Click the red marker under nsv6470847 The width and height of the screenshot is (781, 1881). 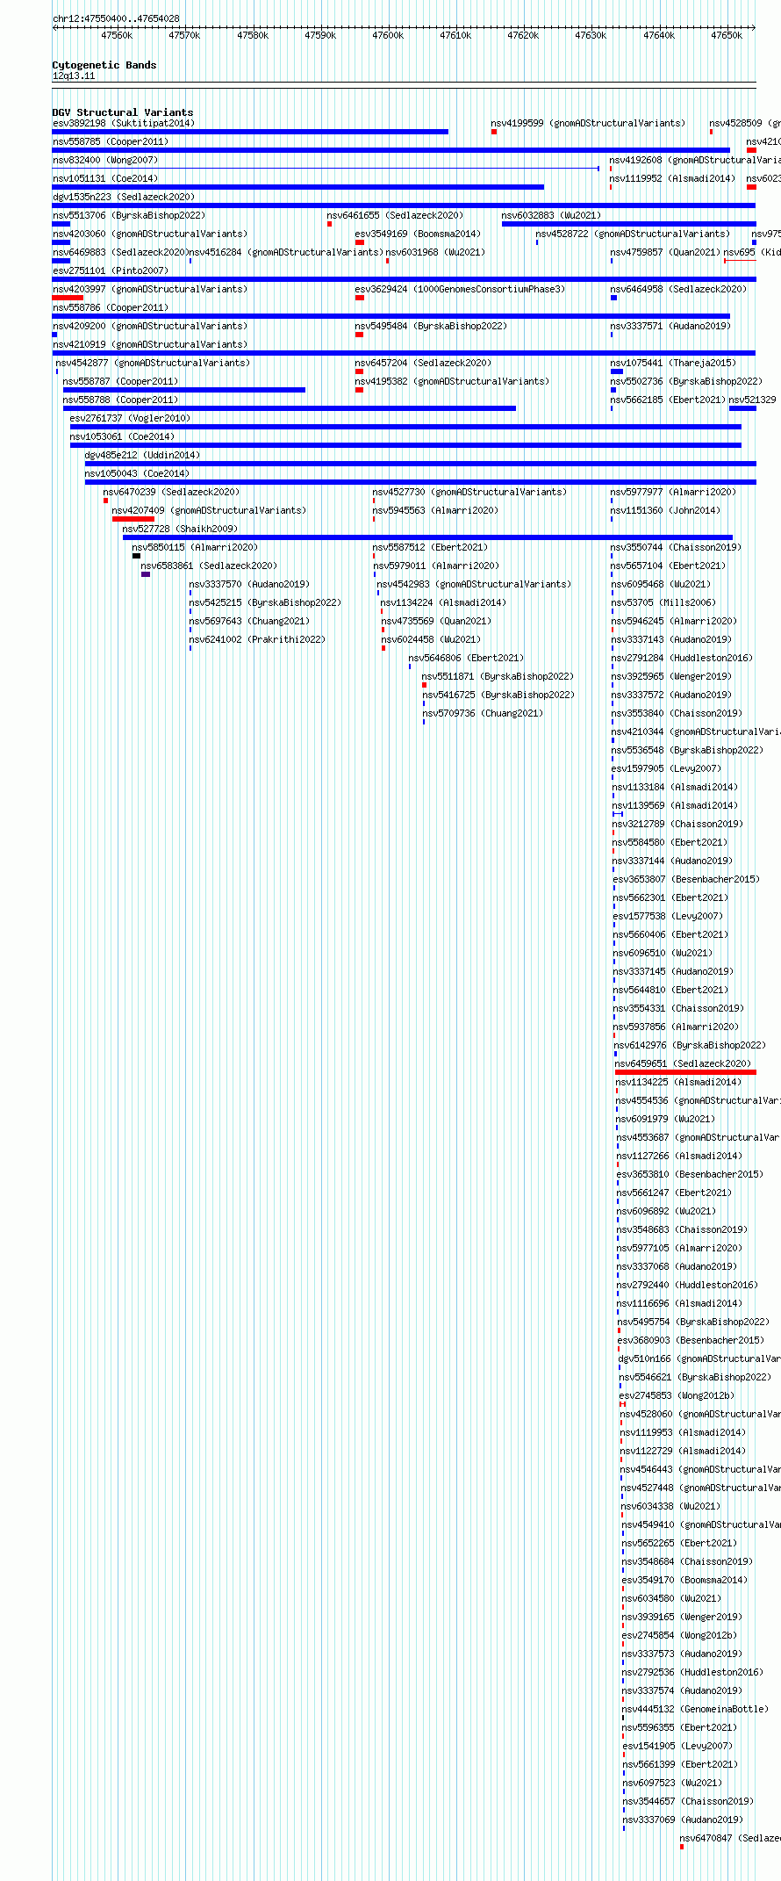[682, 1847]
